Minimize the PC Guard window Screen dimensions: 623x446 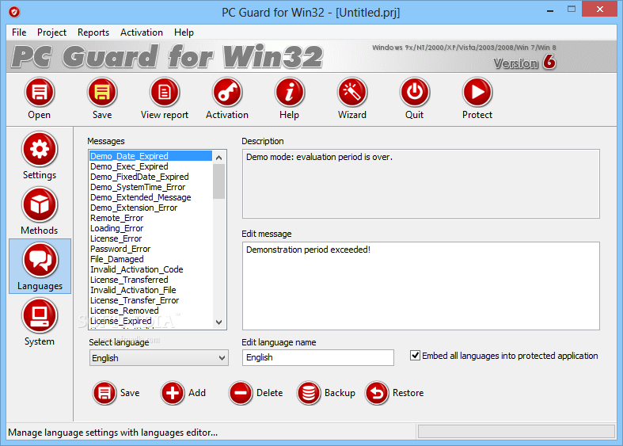click(x=550, y=10)
